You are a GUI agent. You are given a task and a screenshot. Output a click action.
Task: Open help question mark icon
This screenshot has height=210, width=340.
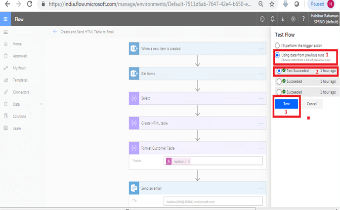pos(303,19)
